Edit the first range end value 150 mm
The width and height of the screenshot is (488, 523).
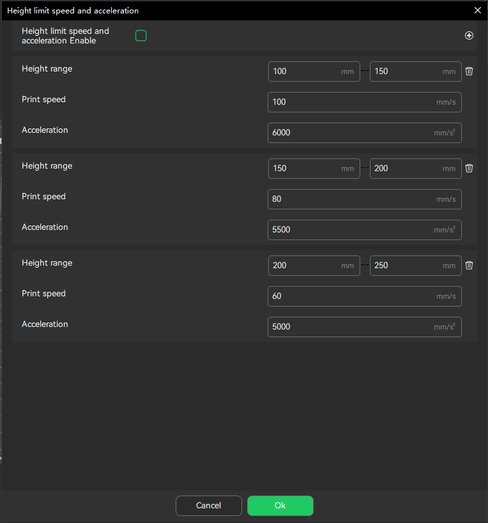(407, 72)
